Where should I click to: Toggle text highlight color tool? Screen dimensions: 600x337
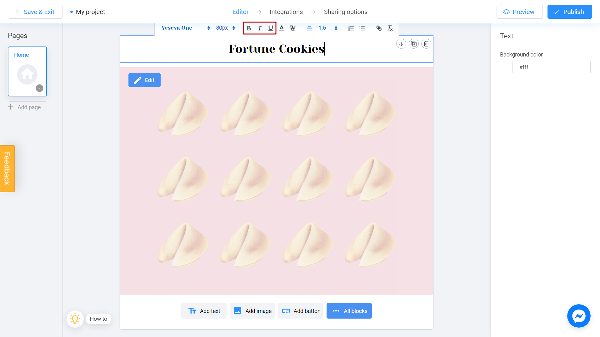pyautogui.click(x=292, y=28)
